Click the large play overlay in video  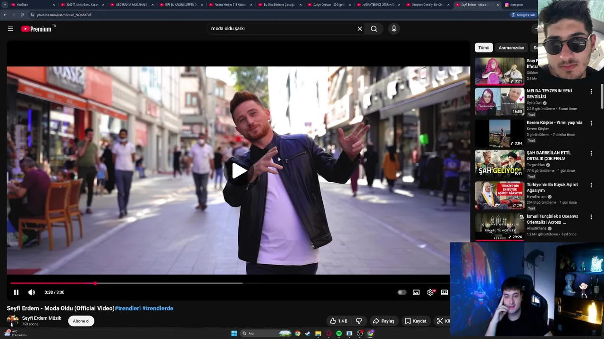click(x=239, y=170)
